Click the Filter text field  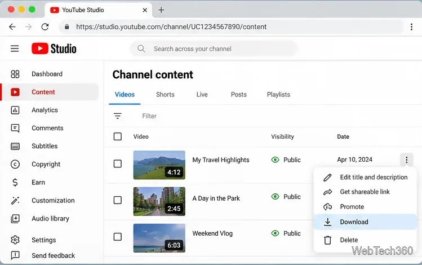point(149,116)
